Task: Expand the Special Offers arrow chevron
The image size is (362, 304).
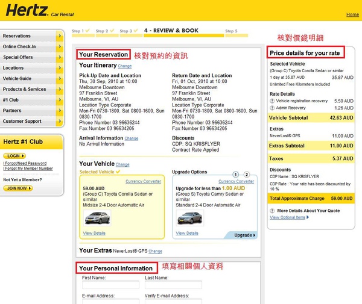Action: coord(60,57)
